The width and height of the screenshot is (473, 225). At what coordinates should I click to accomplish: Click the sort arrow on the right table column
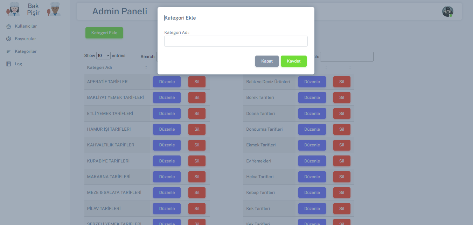click(x=326, y=67)
